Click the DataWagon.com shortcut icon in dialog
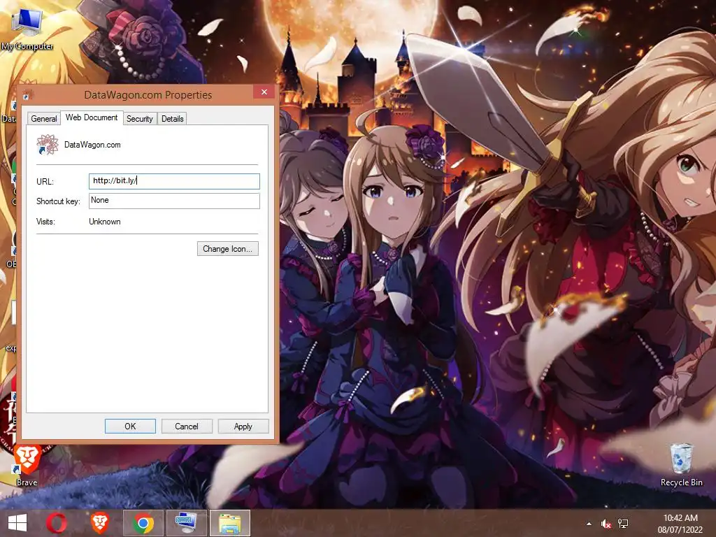The width and height of the screenshot is (716, 537). 48,145
